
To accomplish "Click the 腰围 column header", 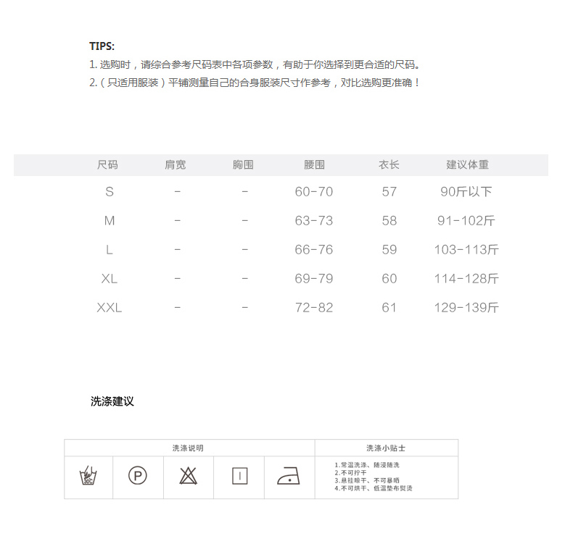I will 314,165.
